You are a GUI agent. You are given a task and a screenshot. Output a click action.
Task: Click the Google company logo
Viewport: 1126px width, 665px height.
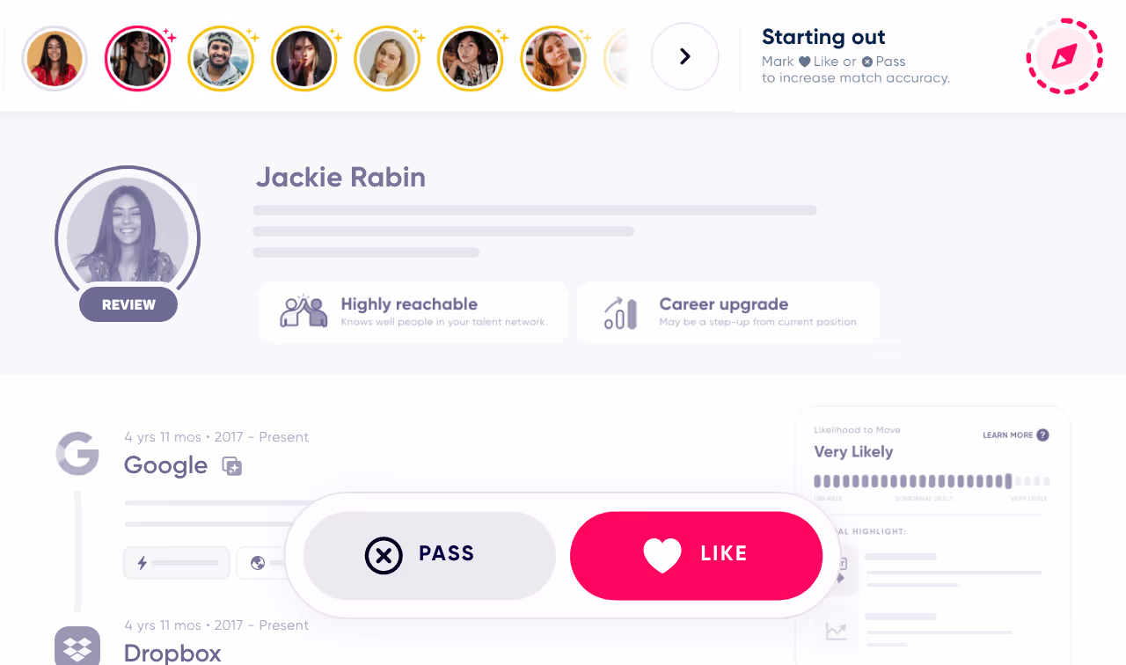click(77, 454)
